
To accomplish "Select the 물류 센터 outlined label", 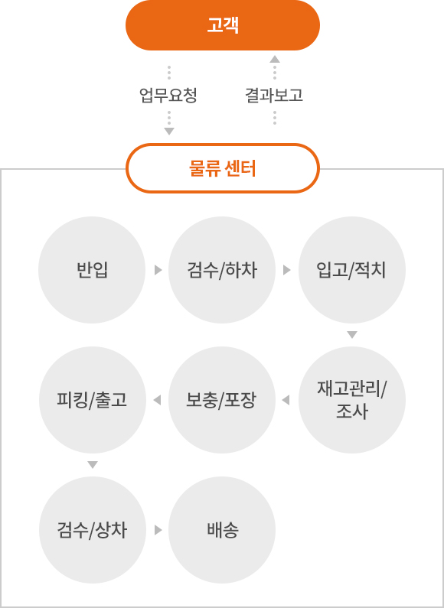I will (x=223, y=168).
